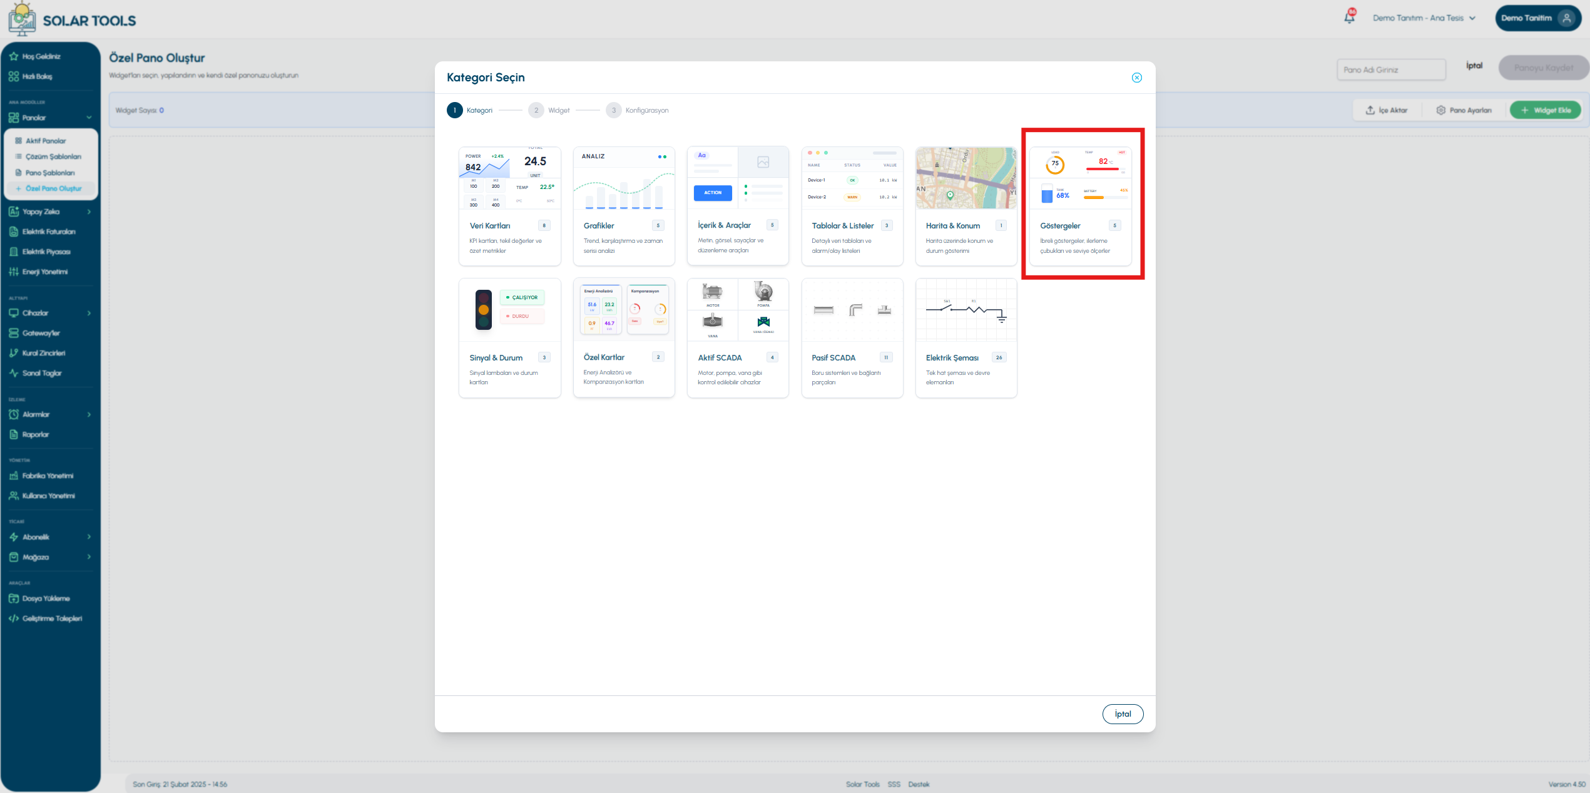The height and width of the screenshot is (793, 1590).
Task: Click the Pano Adı Giriniz input field
Action: click(1391, 69)
